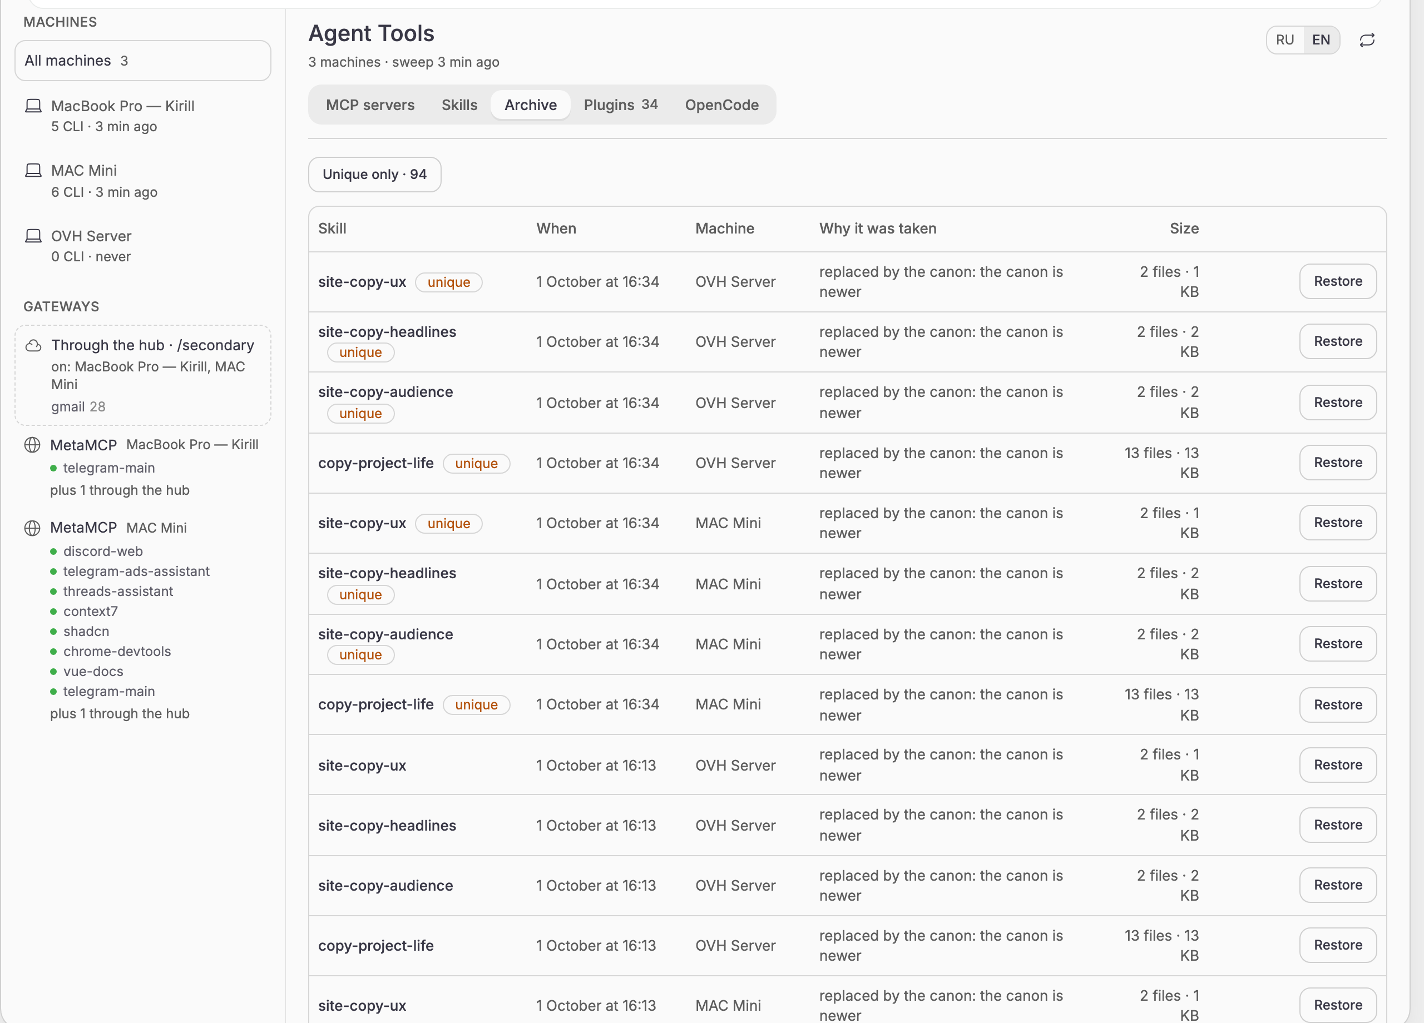Image resolution: width=1424 pixels, height=1023 pixels.
Task: Select the MAC Mini machine entry
Action: click(x=142, y=181)
